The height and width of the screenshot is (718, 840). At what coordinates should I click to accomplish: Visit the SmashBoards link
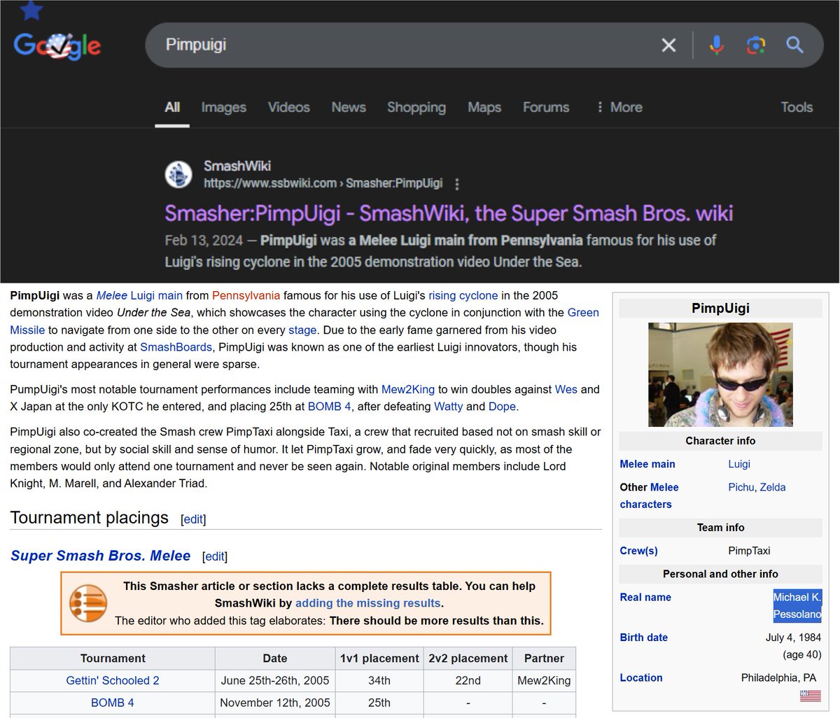click(176, 347)
